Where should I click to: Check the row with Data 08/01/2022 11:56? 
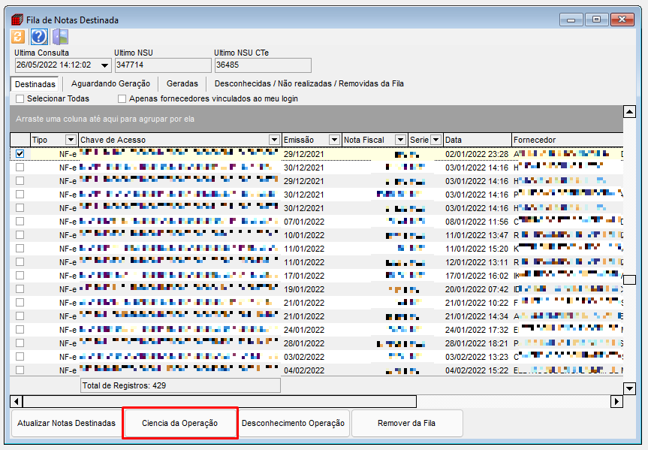(20, 222)
